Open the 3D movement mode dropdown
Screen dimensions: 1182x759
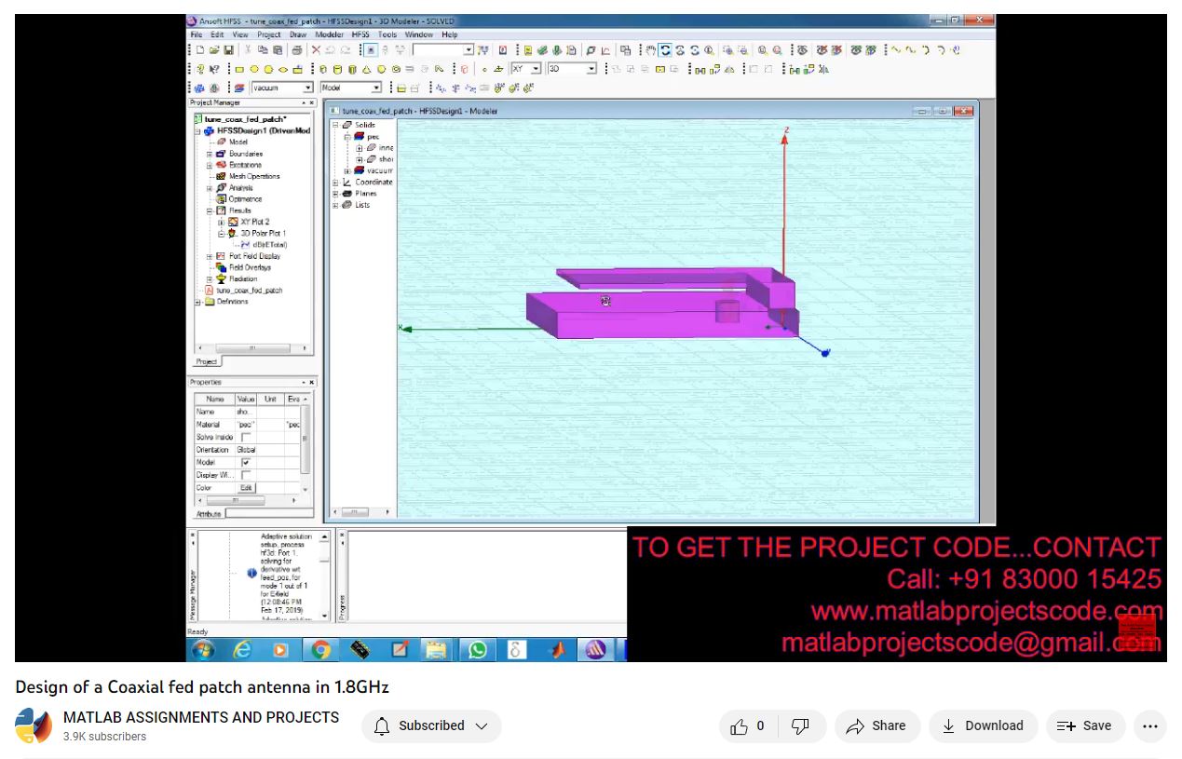[591, 69]
